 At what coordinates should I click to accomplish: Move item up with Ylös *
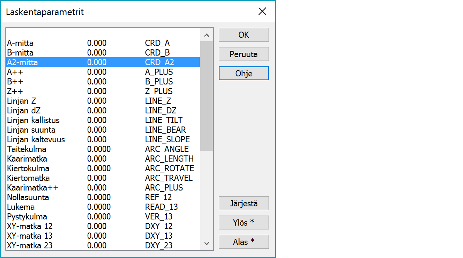point(243,223)
